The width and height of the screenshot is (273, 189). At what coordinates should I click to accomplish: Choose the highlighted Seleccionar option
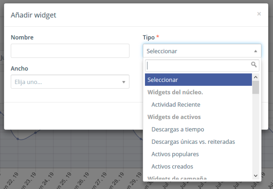coord(198,80)
